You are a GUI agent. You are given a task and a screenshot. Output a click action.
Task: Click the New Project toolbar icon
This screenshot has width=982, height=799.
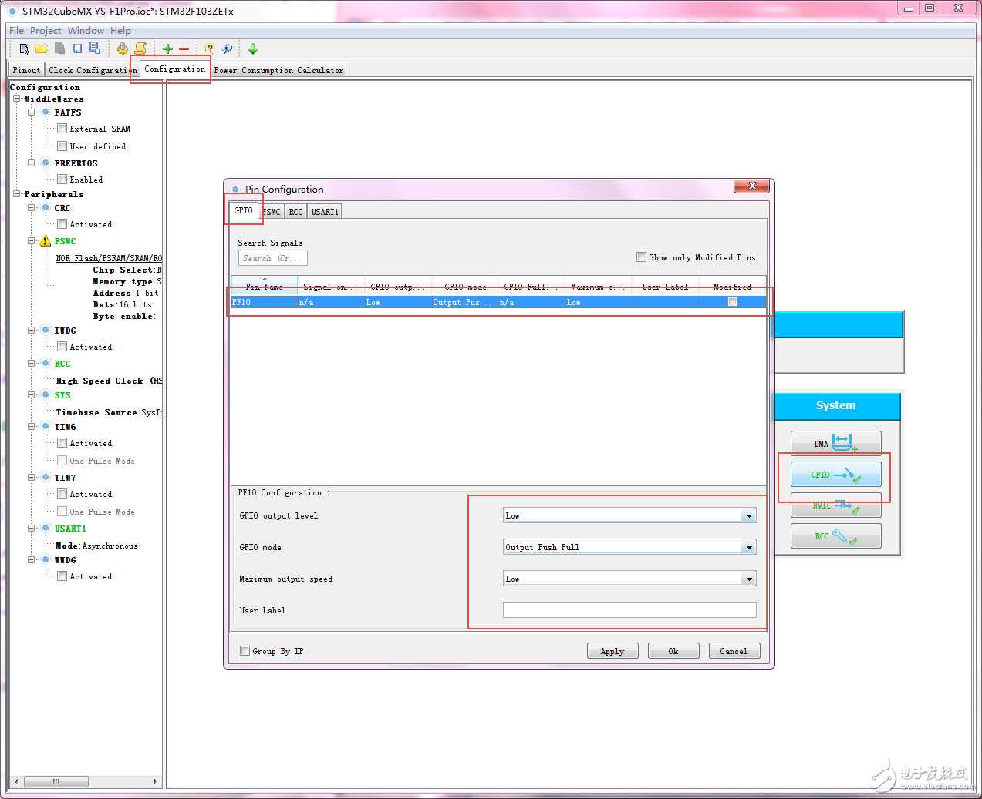[x=25, y=49]
